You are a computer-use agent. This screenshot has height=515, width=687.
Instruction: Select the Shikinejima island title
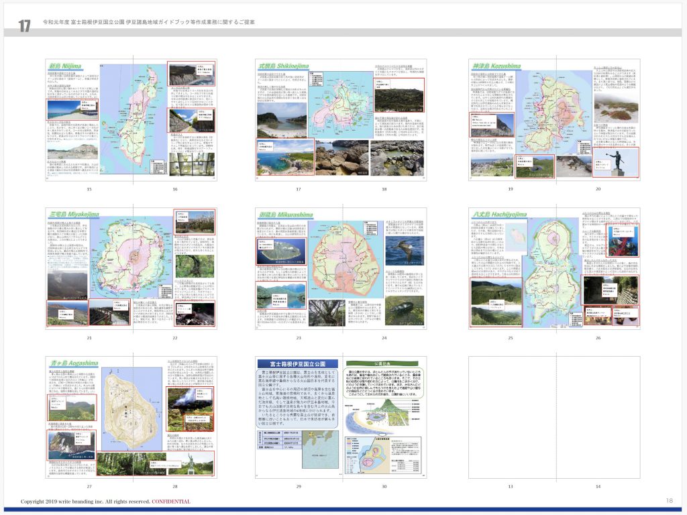284,66
